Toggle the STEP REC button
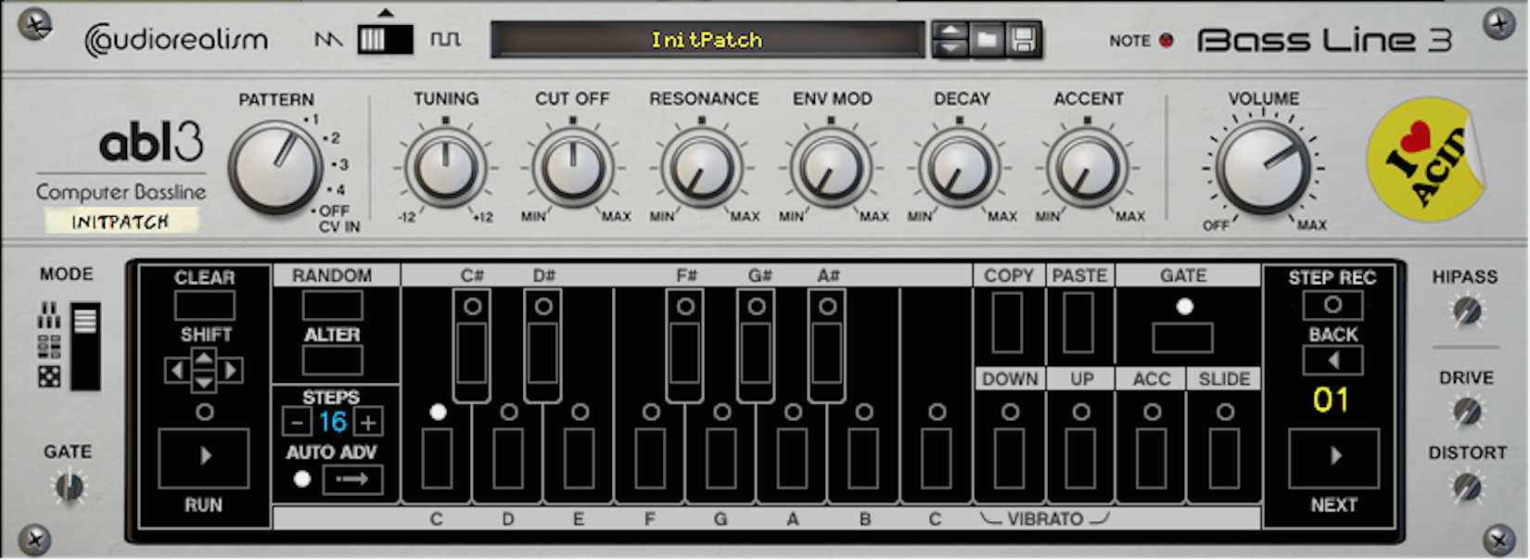Screen dimensions: 1530x560 [x=1332, y=305]
